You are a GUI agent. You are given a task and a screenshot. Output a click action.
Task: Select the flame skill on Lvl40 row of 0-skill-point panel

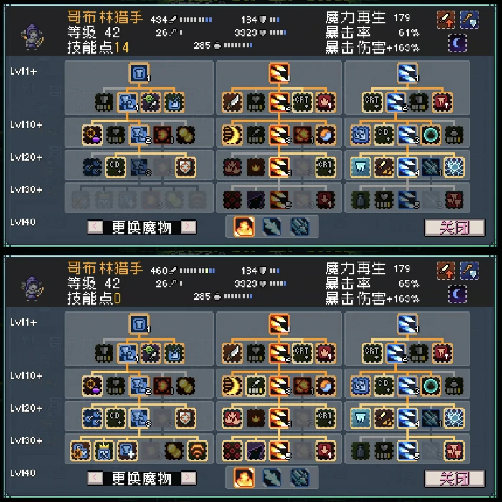244,478
